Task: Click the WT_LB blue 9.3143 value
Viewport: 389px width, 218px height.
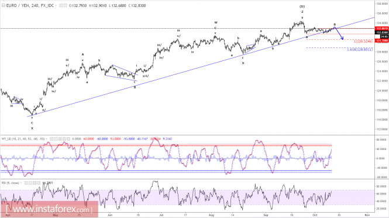Action: tap(167, 139)
